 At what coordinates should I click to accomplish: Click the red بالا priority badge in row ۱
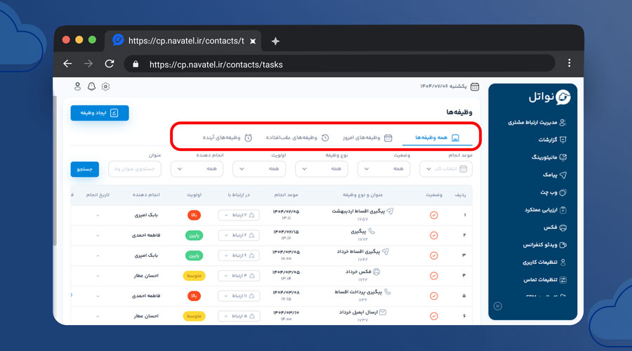(193, 216)
